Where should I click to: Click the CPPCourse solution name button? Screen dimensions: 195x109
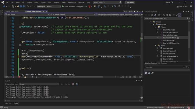pos(129,2)
